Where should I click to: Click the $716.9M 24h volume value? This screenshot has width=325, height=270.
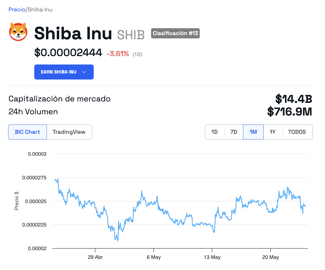(x=290, y=112)
